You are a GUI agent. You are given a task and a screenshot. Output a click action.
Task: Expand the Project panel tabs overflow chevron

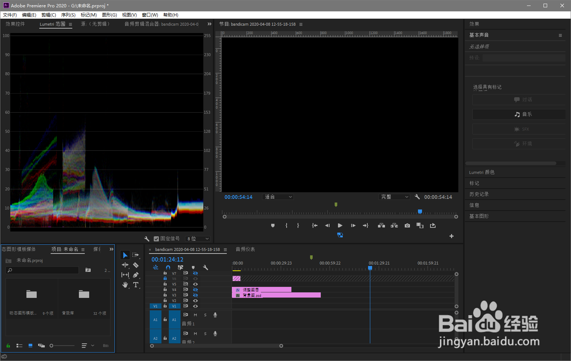coord(112,249)
